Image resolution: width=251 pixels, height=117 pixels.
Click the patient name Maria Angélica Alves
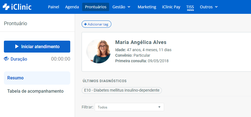pyautogui.click(x=140, y=42)
